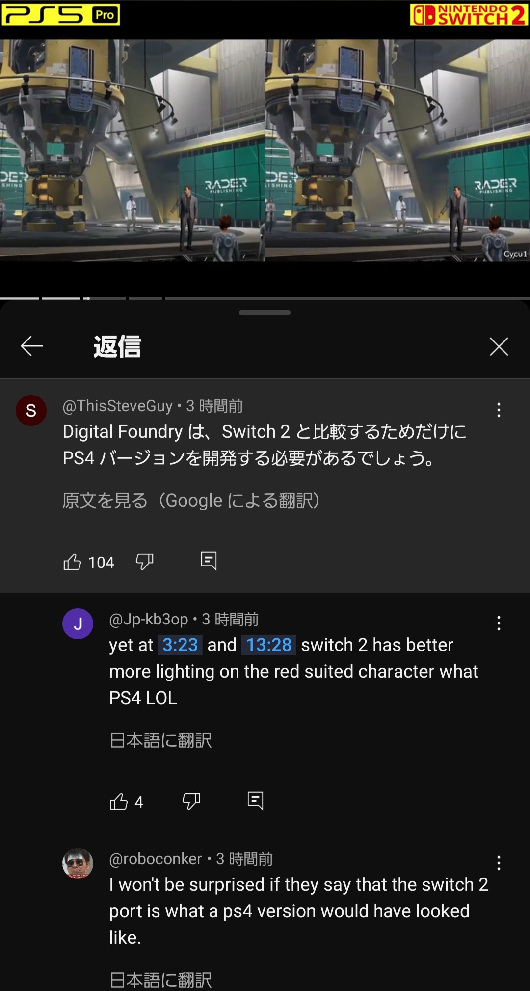Jump to the 13:28 timestamp
This screenshot has height=991, width=530.
coord(269,645)
